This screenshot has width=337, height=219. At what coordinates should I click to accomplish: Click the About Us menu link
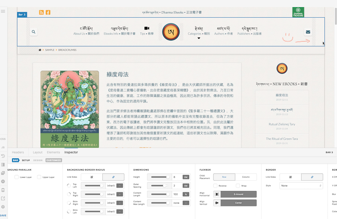[86, 32]
